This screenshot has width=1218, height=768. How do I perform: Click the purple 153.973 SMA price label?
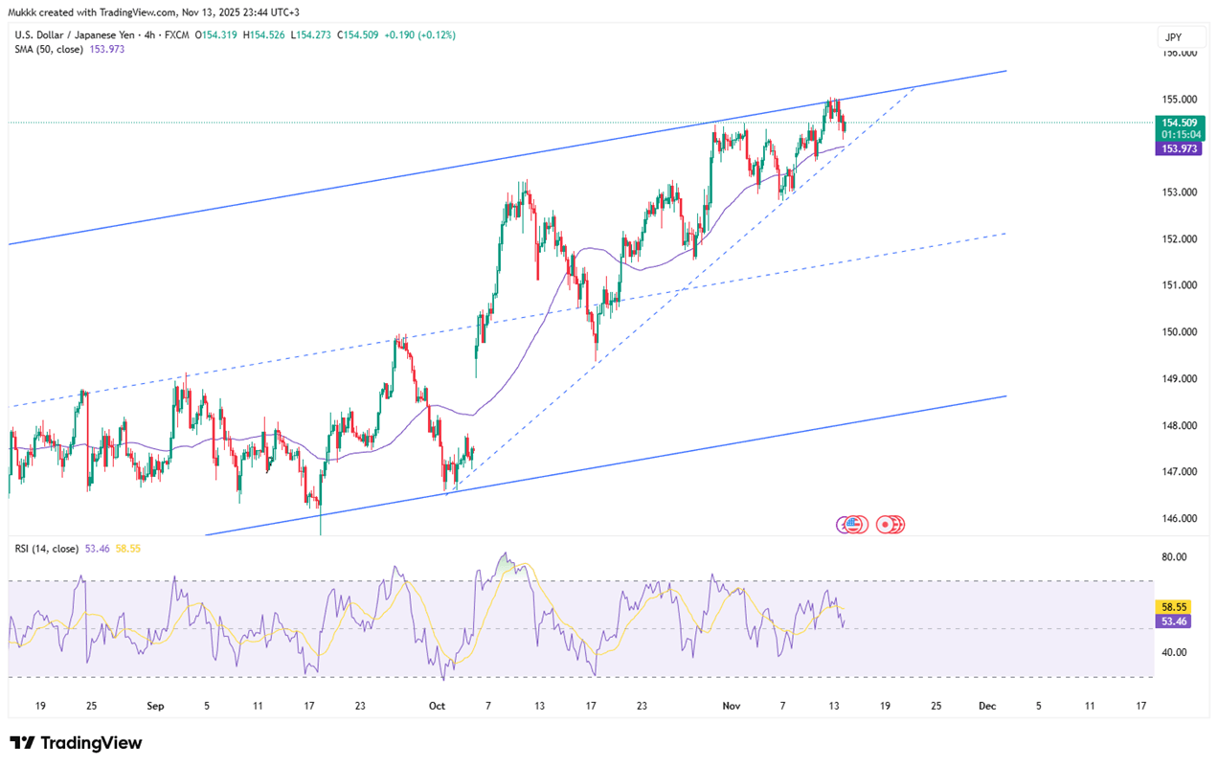coord(1176,148)
